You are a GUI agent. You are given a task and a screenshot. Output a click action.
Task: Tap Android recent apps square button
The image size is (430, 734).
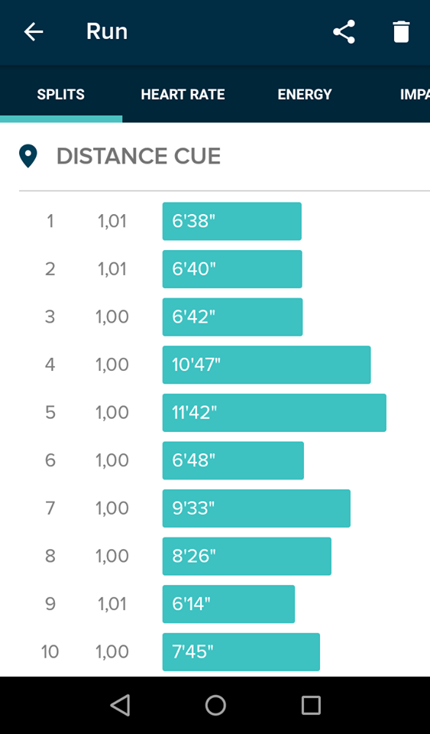click(311, 705)
